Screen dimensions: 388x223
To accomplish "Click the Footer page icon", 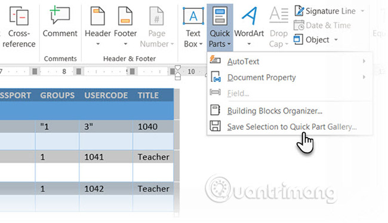I will [x=125, y=16].
